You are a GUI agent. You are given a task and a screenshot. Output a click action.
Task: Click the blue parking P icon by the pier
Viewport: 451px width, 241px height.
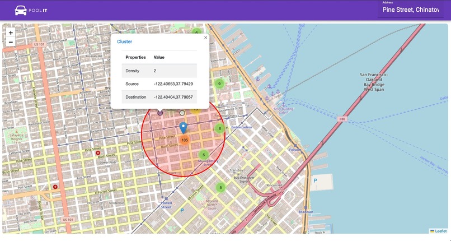click(315, 180)
